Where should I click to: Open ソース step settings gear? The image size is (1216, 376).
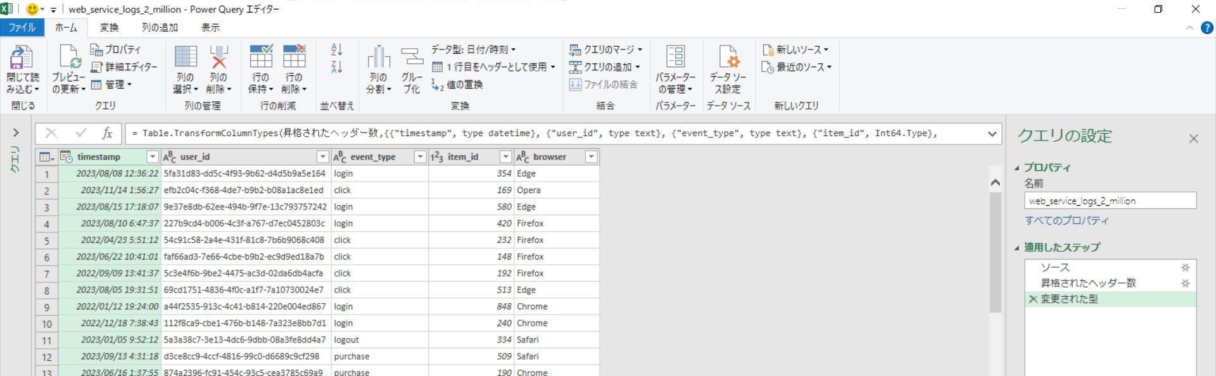point(1186,268)
